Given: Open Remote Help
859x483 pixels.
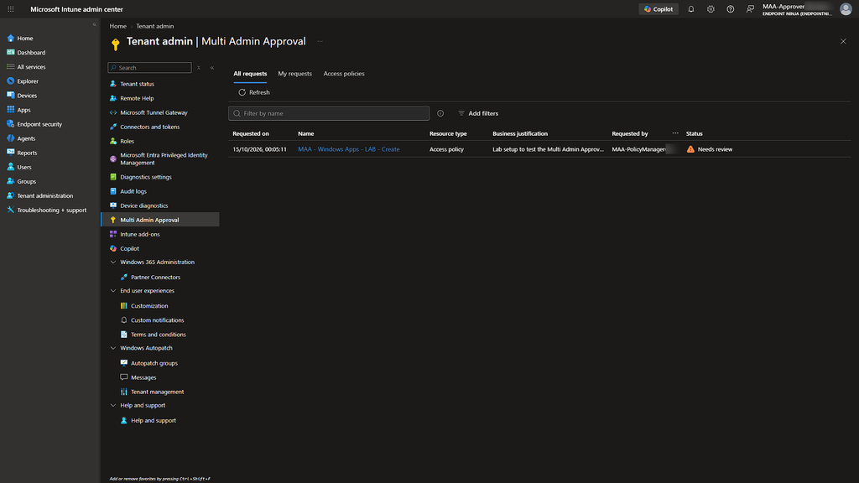Looking at the screenshot, I should tap(137, 98).
